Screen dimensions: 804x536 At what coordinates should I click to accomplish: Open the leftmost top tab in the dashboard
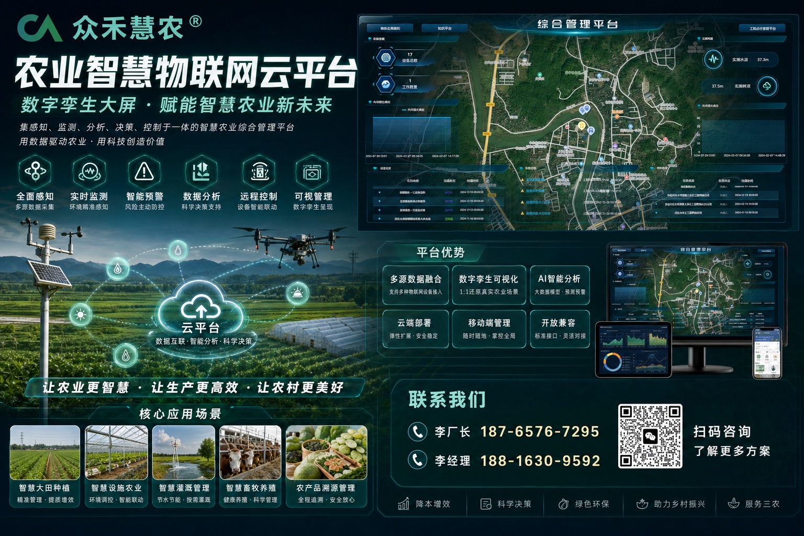[390, 28]
